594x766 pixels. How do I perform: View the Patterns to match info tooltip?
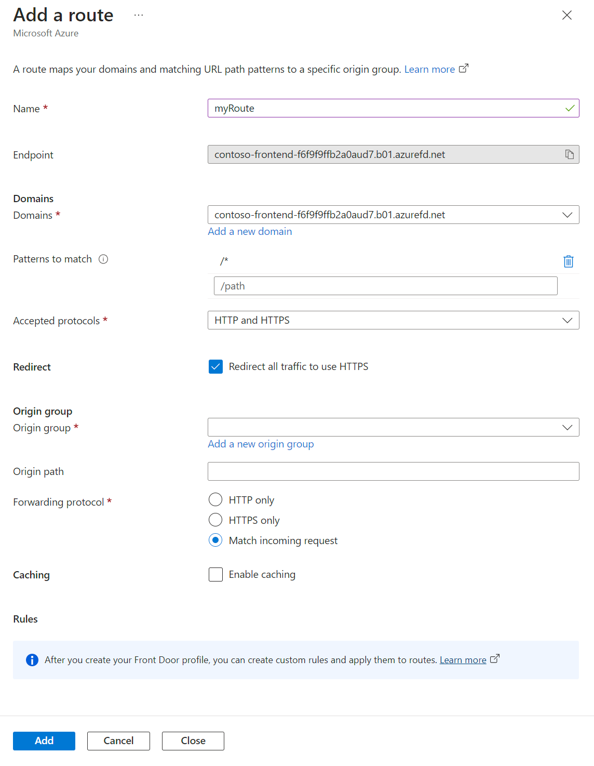point(103,259)
